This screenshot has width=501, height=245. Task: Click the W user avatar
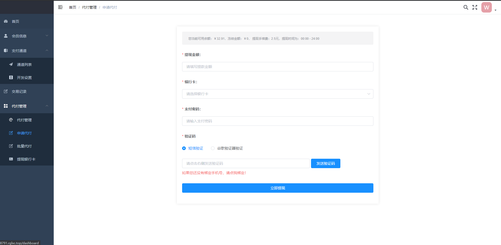point(486,8)
